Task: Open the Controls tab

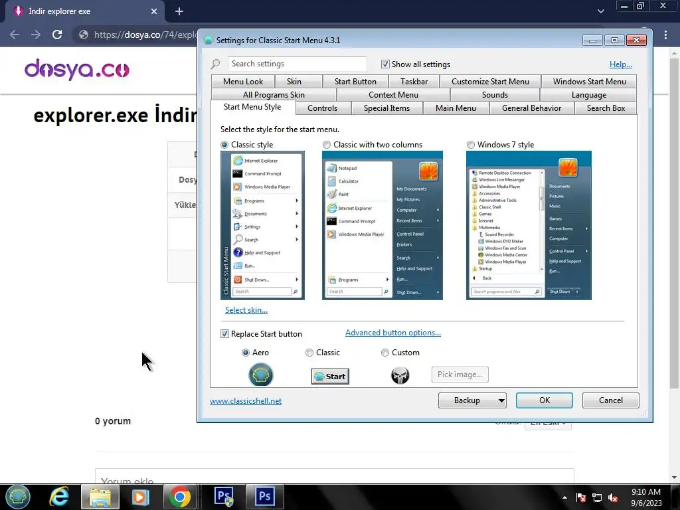Action: coord(322,108)
